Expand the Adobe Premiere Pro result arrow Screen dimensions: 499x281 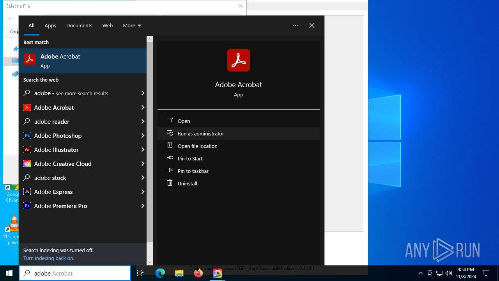pyautogui.click(x=143, y=206)
